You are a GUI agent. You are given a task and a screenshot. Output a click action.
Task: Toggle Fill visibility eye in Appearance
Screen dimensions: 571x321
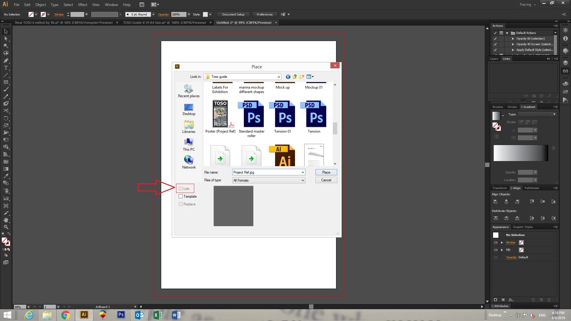tap(496, 250)
